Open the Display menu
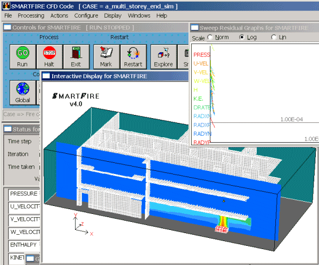 pyautogui.click(x=113, y=15)
